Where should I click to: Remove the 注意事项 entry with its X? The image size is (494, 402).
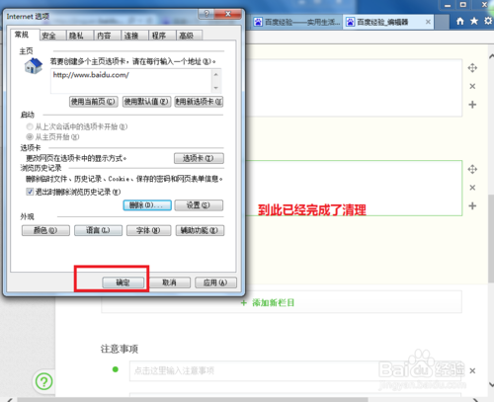472,370
